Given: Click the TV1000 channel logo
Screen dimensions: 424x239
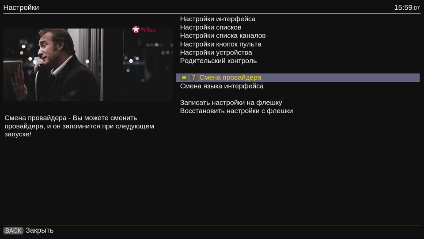Looking at the screenshot, I should (x=144, y=30).
